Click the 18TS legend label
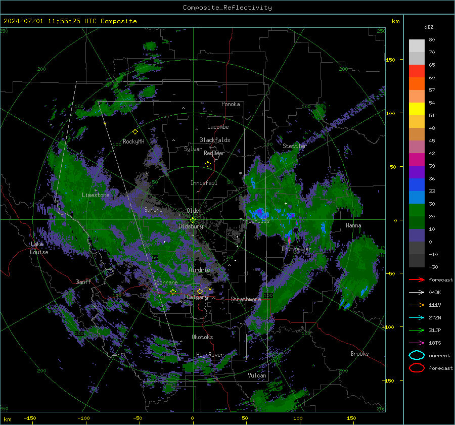 pos(435,343)
